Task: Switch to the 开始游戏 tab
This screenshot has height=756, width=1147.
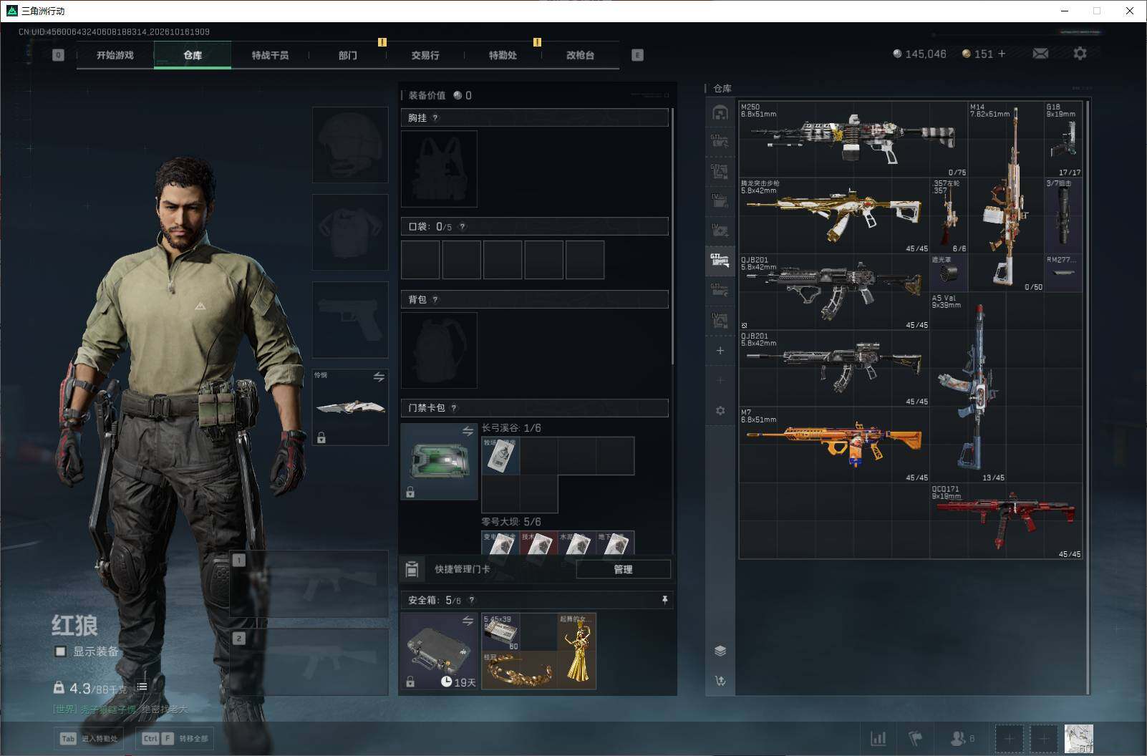Action: [115, 55]
